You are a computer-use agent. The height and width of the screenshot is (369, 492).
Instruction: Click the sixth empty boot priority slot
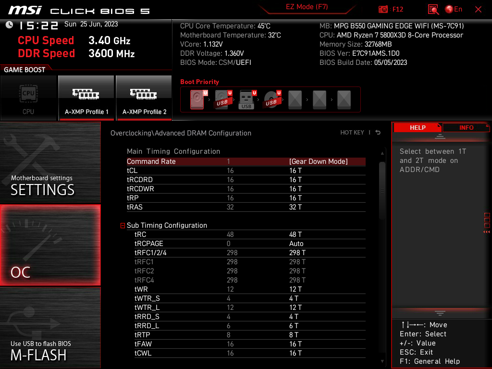pyautogui.click(x=320, y=100)
